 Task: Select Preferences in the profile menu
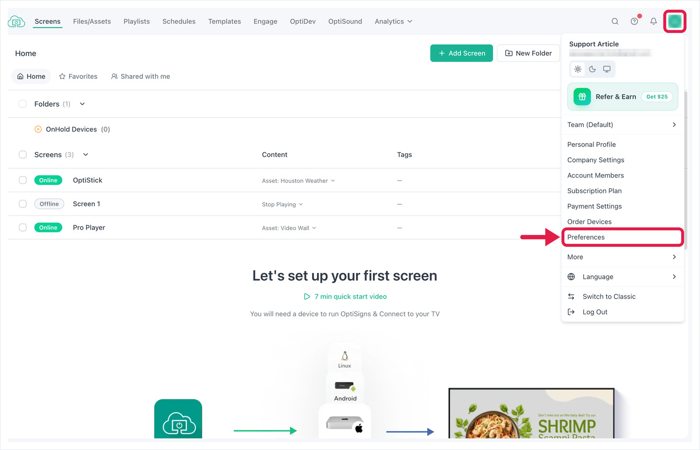tap(622, 237)
